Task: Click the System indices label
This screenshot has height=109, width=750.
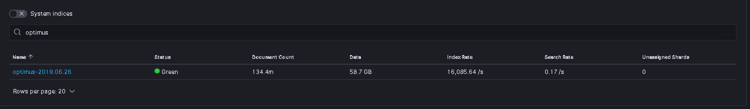Action: 51,13
